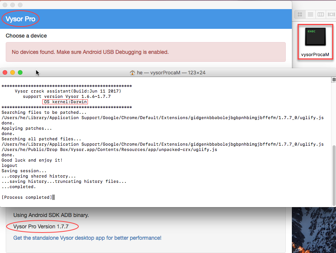
Task: Click the 'support version Vysor 1.6.6~1.7.7' line
Action: pos(67,96)
